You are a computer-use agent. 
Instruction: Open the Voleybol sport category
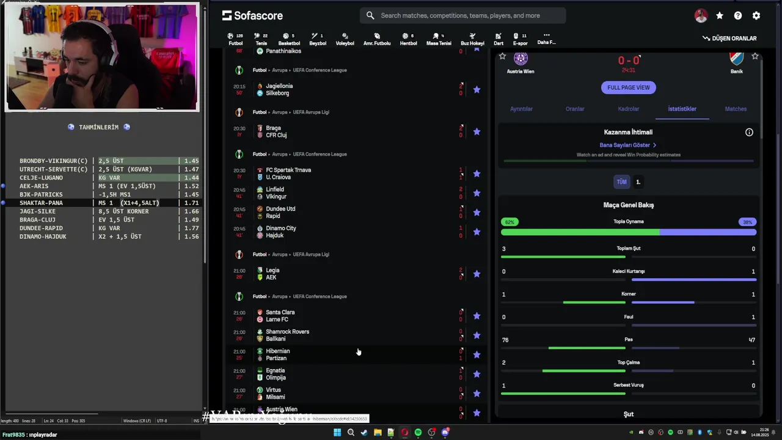(345, 39)
